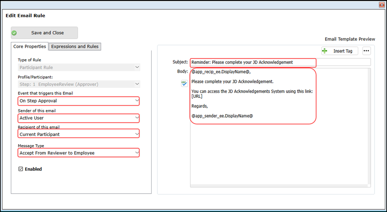387x212 pixels.
Task: Click the Type of Rule dropdown arrow
Action: [137, 67]
